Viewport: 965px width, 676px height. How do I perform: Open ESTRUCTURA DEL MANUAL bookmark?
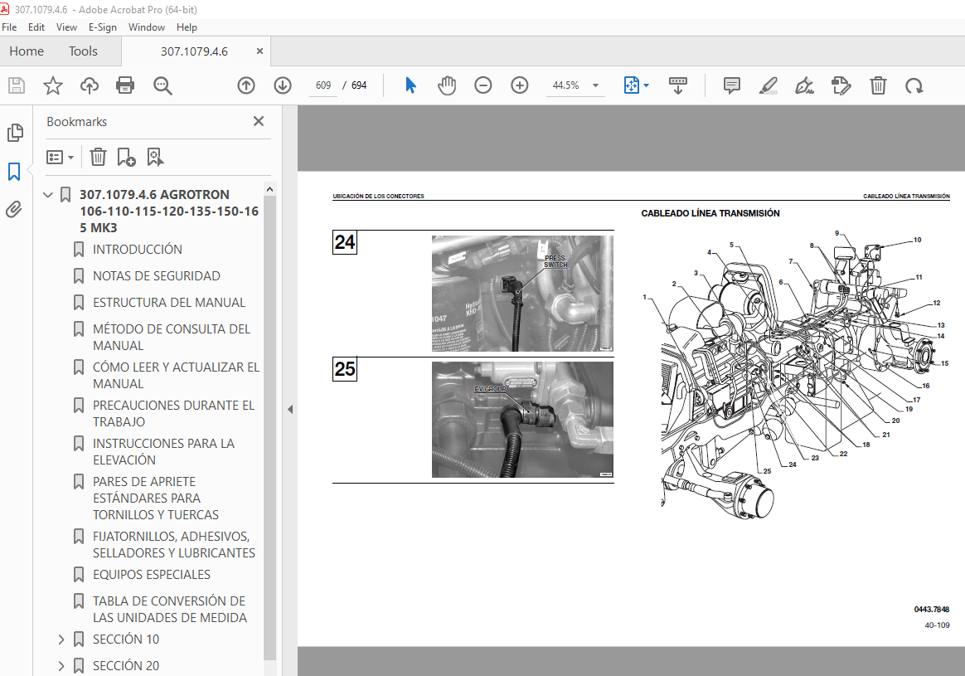tap(168, 302)
